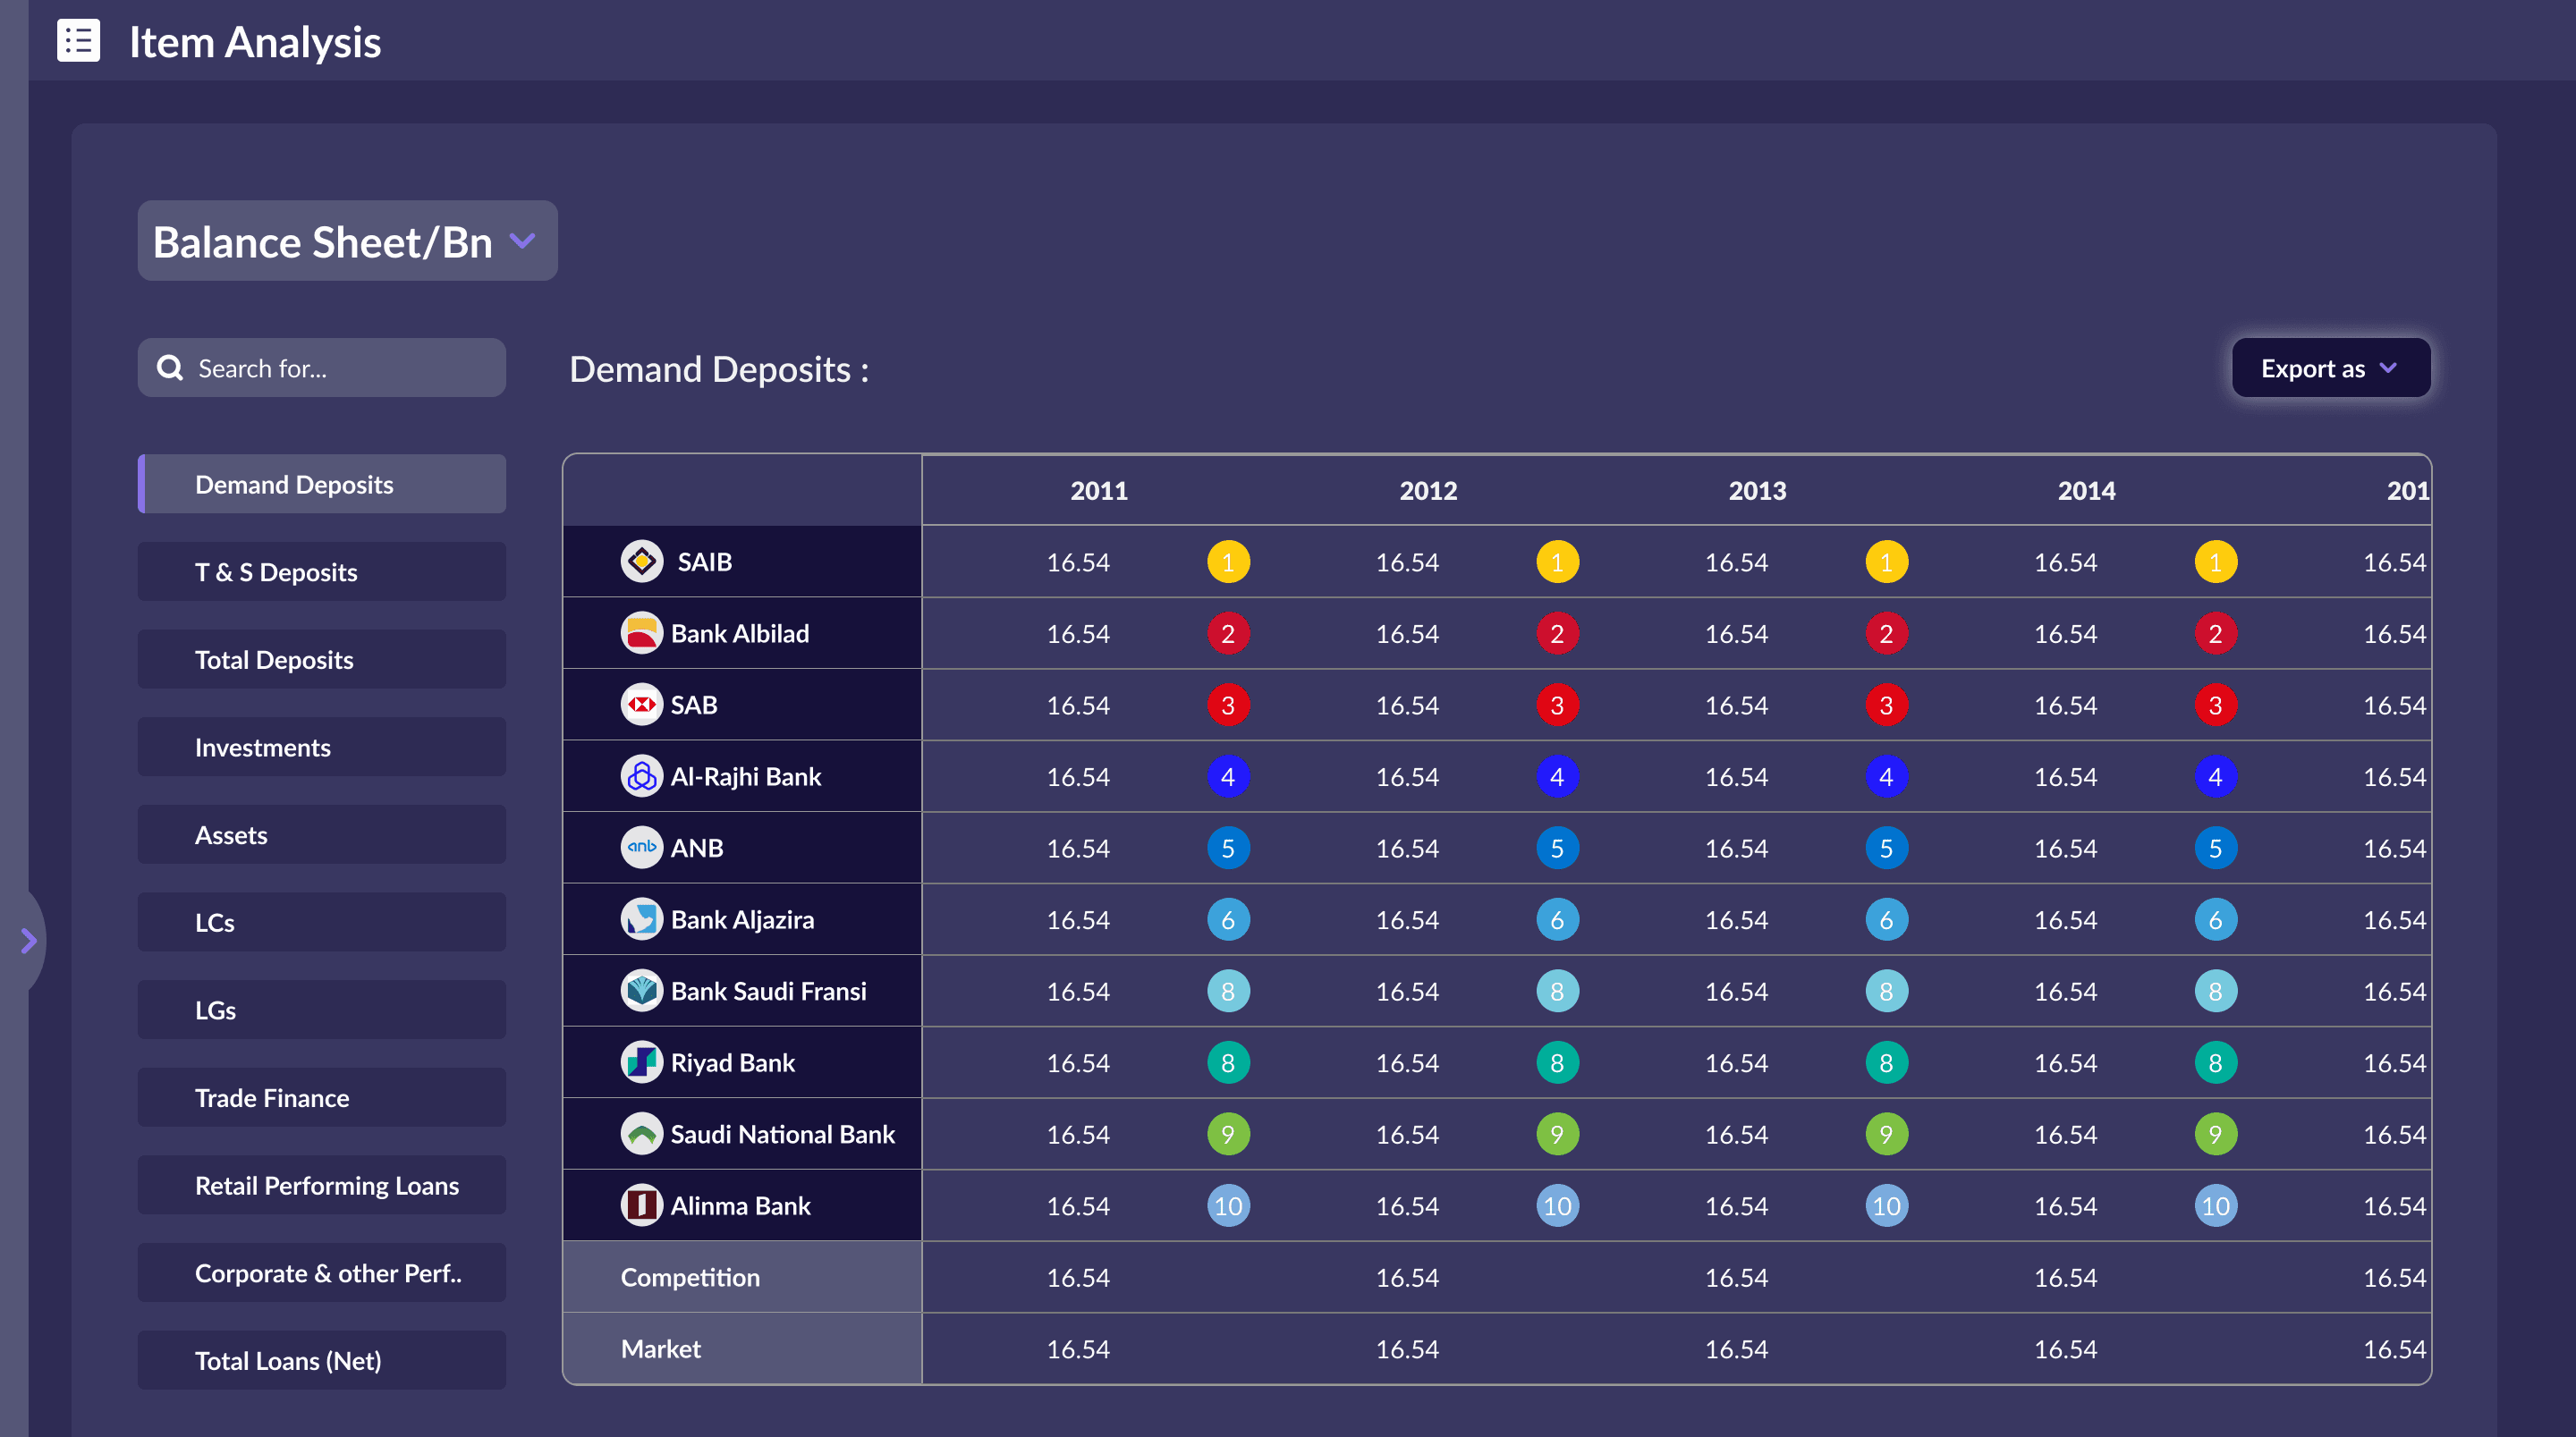Click the Riyad Bank logo icon
The width and height of the screenshot is (2576, 1437).
(x=641, y=1062)
